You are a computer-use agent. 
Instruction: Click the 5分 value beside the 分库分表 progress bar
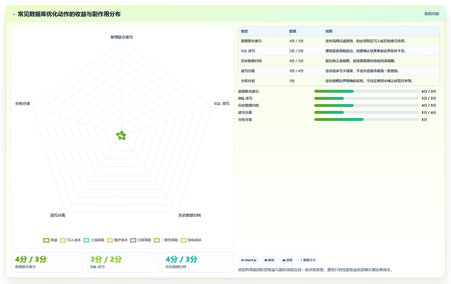424,120
